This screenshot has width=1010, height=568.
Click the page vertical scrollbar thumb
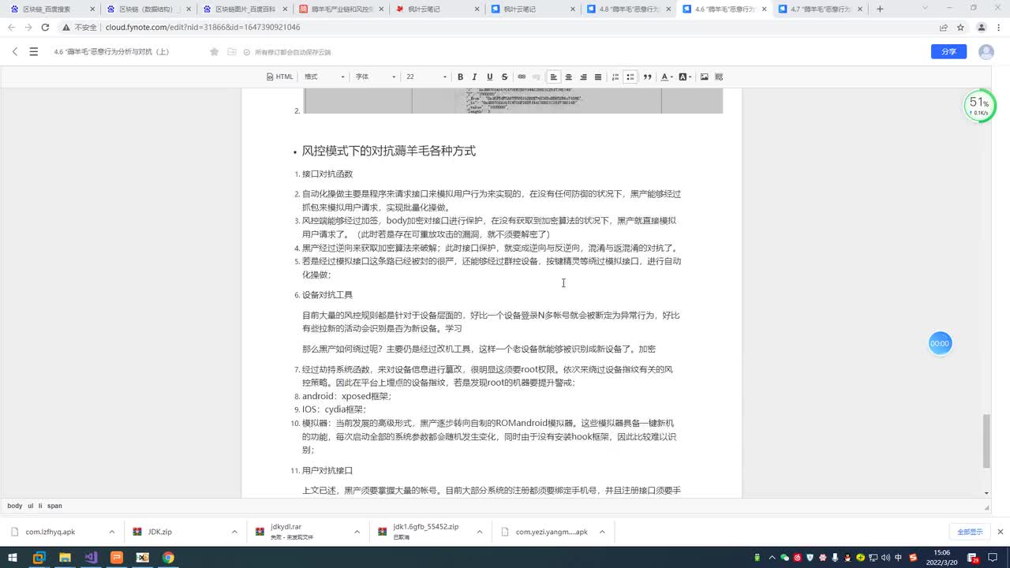pyautogui.click(x=986, y=441)
